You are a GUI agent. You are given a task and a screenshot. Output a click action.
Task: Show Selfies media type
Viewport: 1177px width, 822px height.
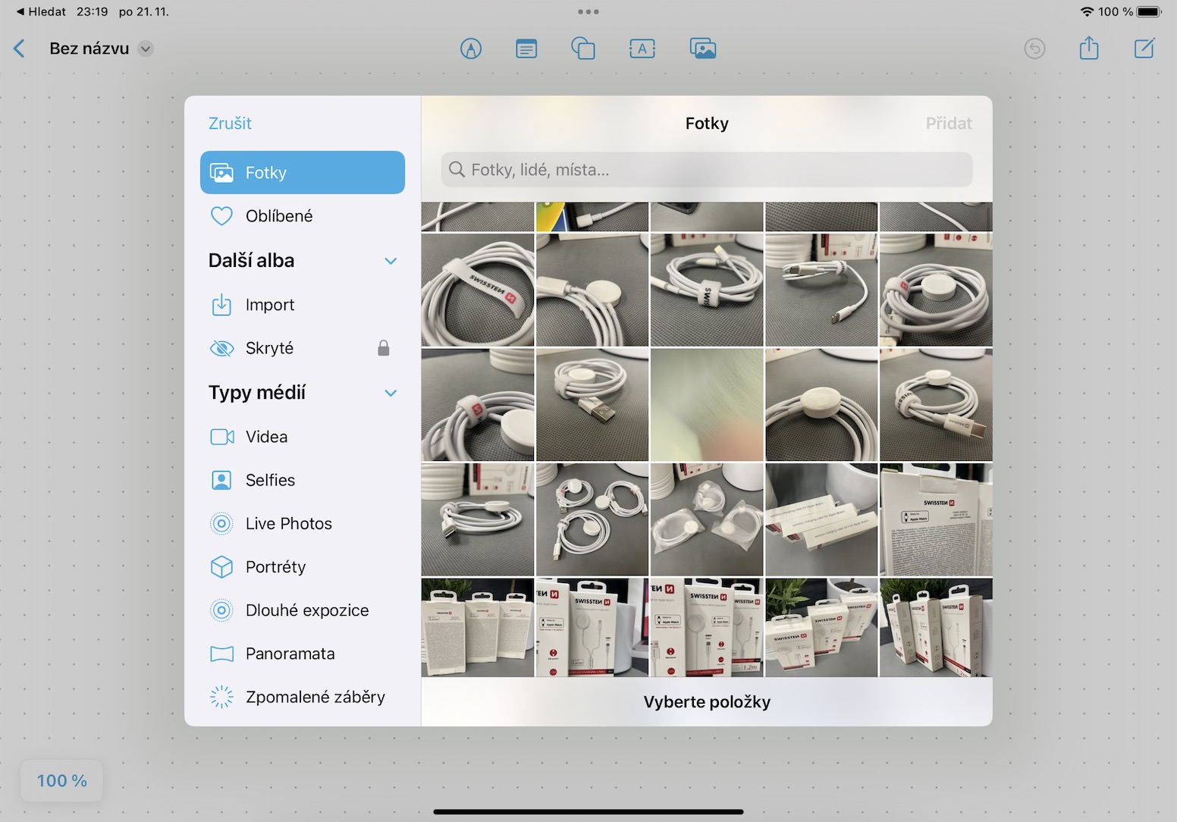(303, 480)
